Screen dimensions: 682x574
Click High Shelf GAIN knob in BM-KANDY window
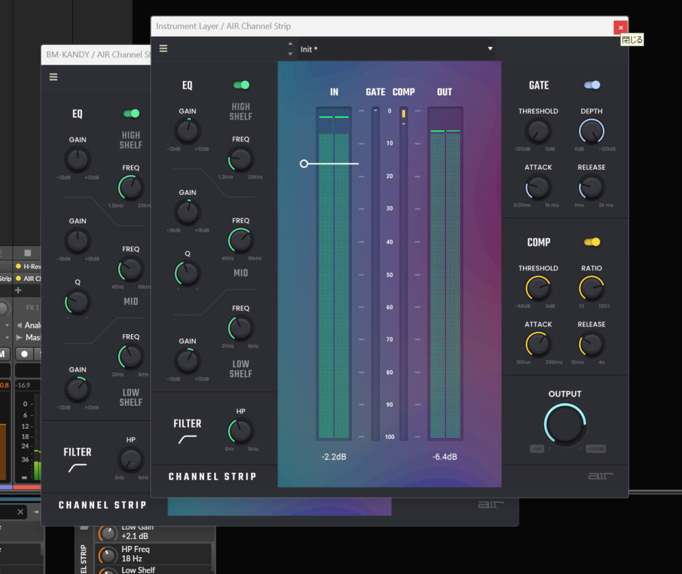(78, 160)
